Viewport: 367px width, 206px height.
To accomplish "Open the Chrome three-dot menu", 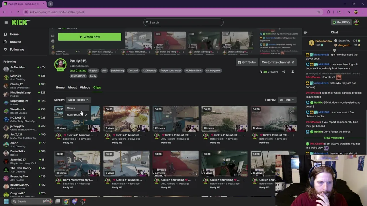I will pyautogui.click(x=363, y=12).
